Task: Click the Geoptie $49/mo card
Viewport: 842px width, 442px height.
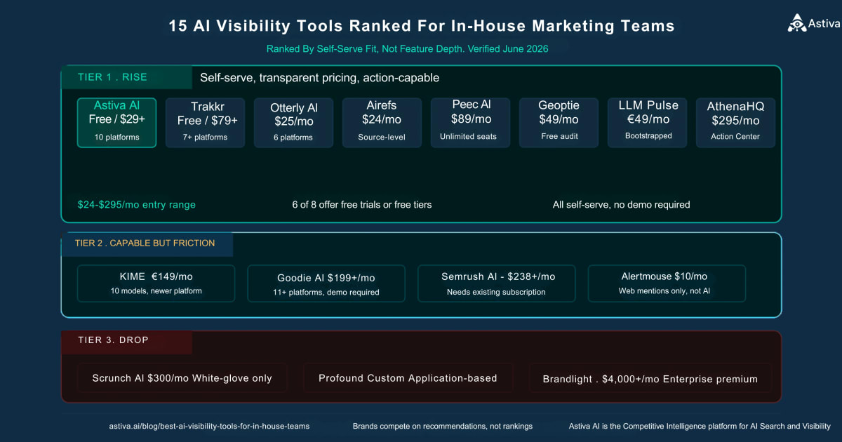Action: 559,123
